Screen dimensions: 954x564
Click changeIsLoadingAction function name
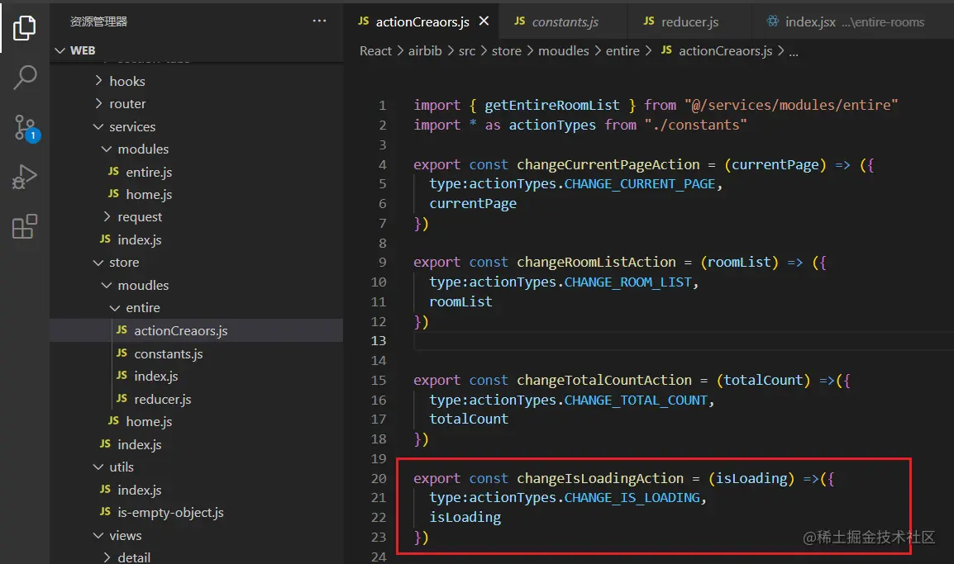pos(600,479)
